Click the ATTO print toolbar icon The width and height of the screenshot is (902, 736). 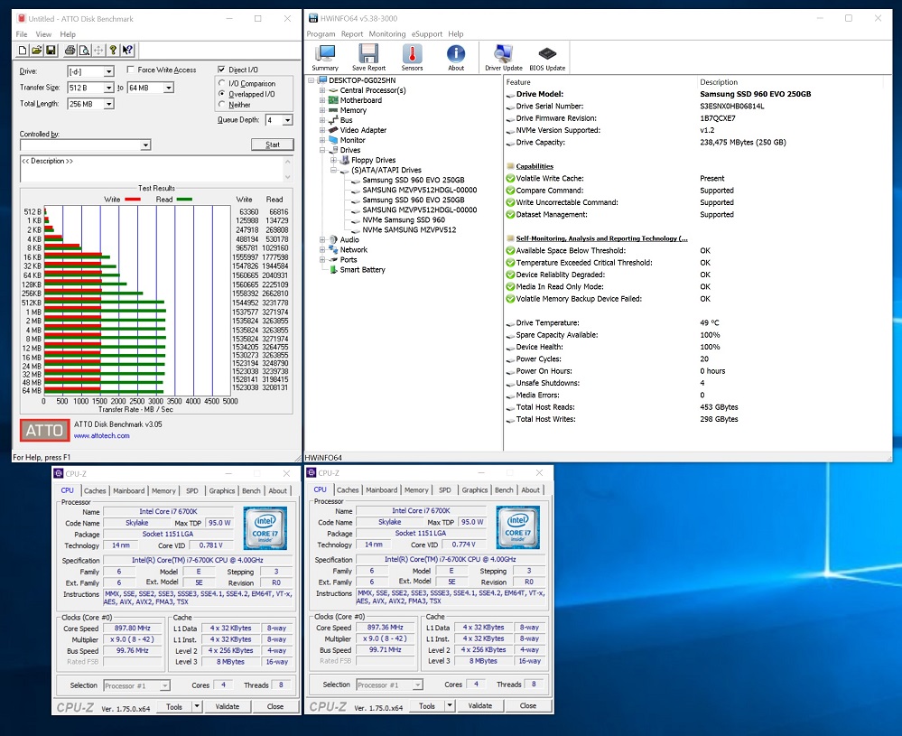pos(69,51)
